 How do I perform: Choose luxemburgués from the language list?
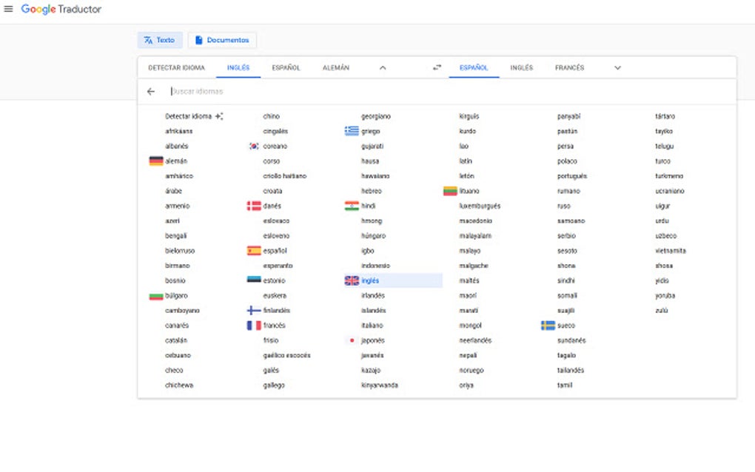coord(480,206)
